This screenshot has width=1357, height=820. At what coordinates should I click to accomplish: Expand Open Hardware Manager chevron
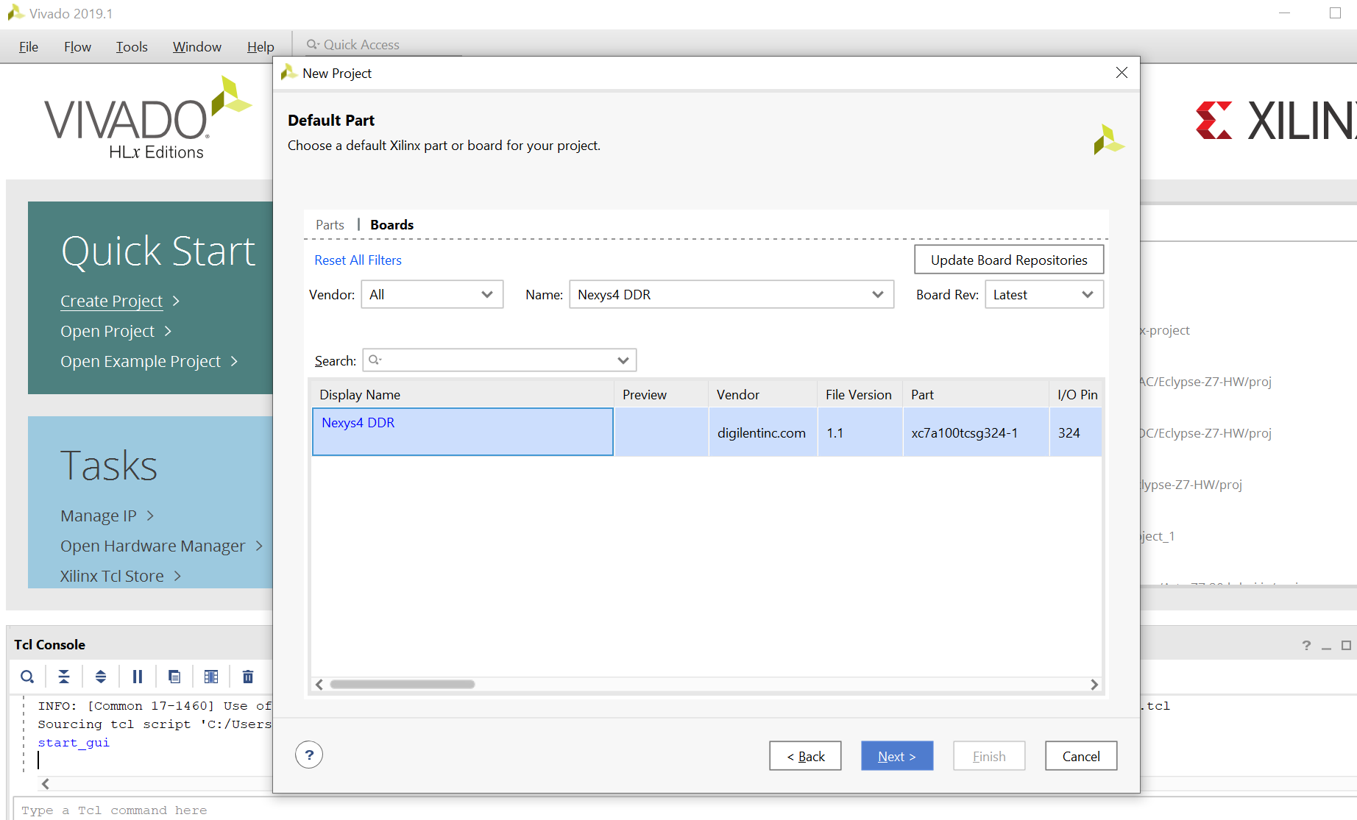[259, 546]
